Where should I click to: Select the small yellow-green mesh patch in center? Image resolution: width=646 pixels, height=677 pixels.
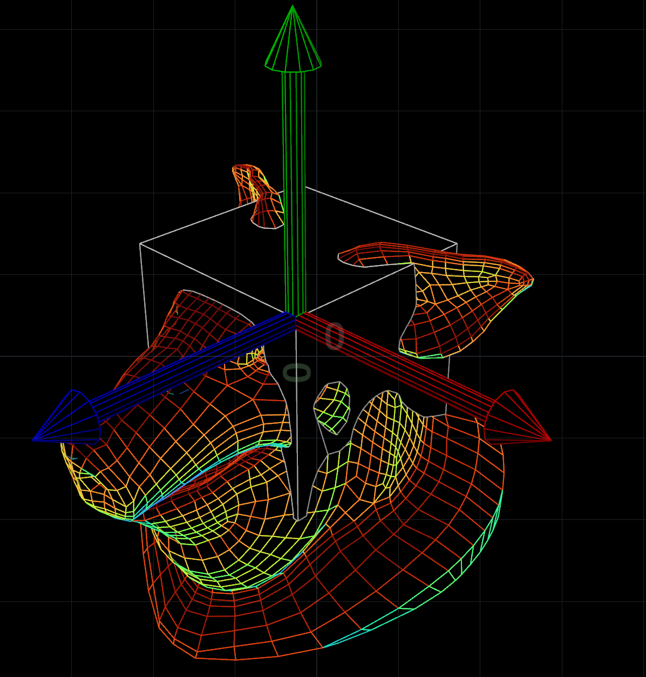click(332, 408)
